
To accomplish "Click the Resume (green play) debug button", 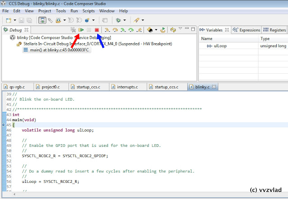I will (x=81, y=30).
